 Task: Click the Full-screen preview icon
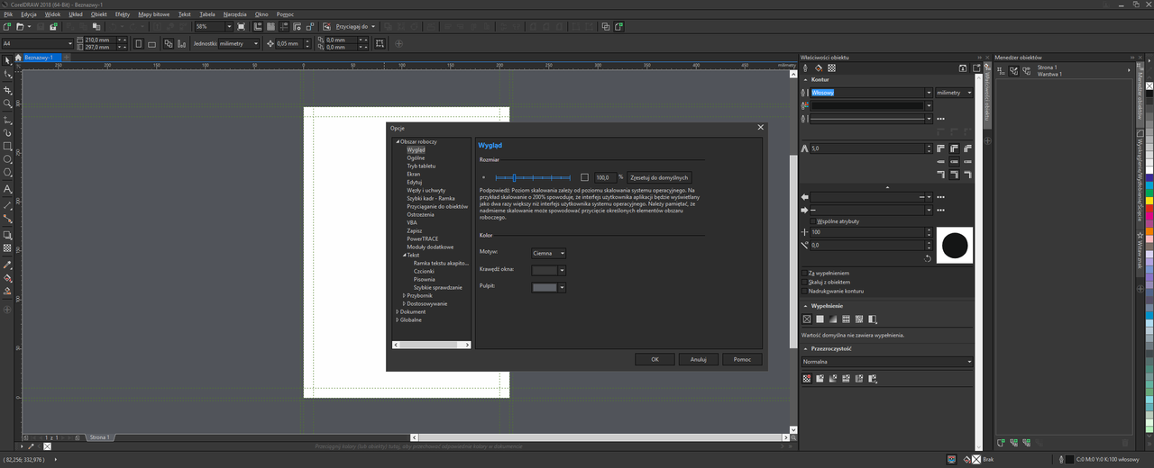pyautogui.click(x=241, y=27)
